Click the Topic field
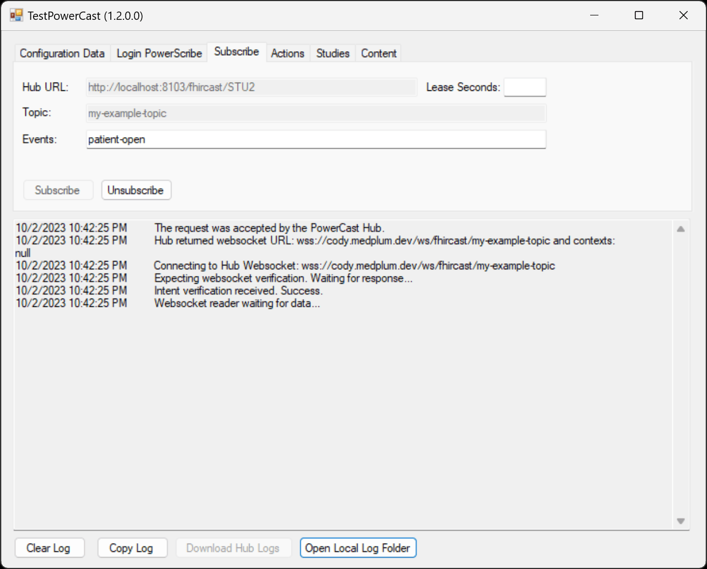Screen dimensions: 707x569 [316, 113]
